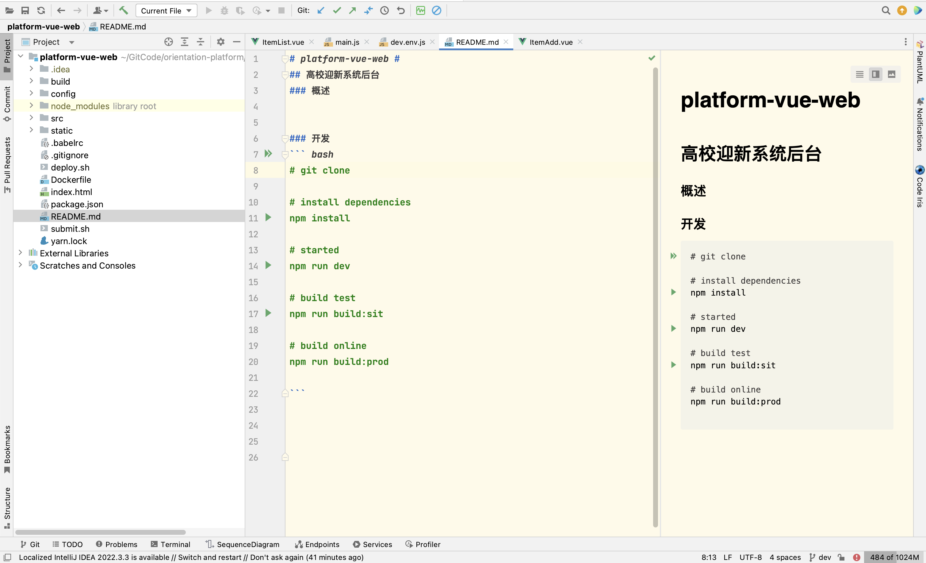Click the dev Git branch widget
Viewport: 926px width, 563px height.
point(821,557)
